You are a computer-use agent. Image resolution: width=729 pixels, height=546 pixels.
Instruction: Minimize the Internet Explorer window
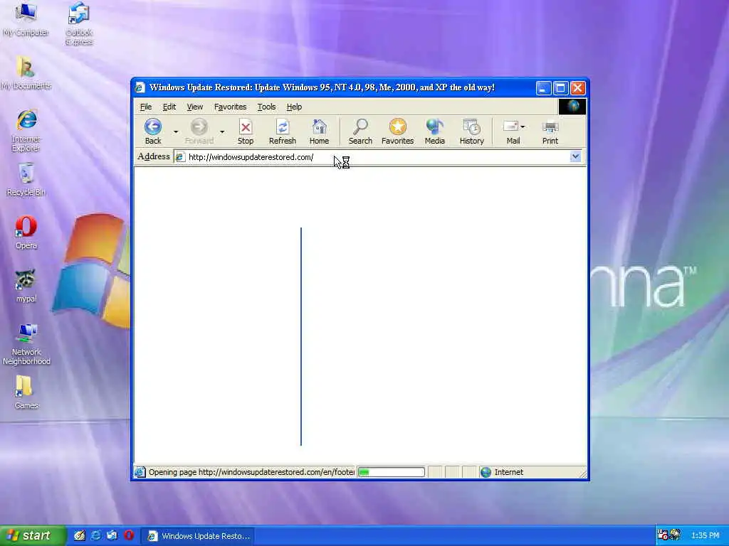(x=543, y=88)
